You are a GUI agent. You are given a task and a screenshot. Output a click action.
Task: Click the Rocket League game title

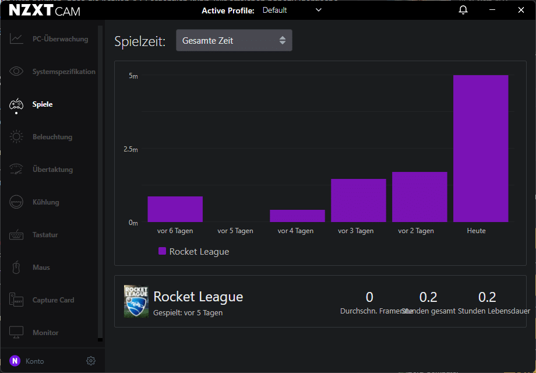(x=198, y=297)
